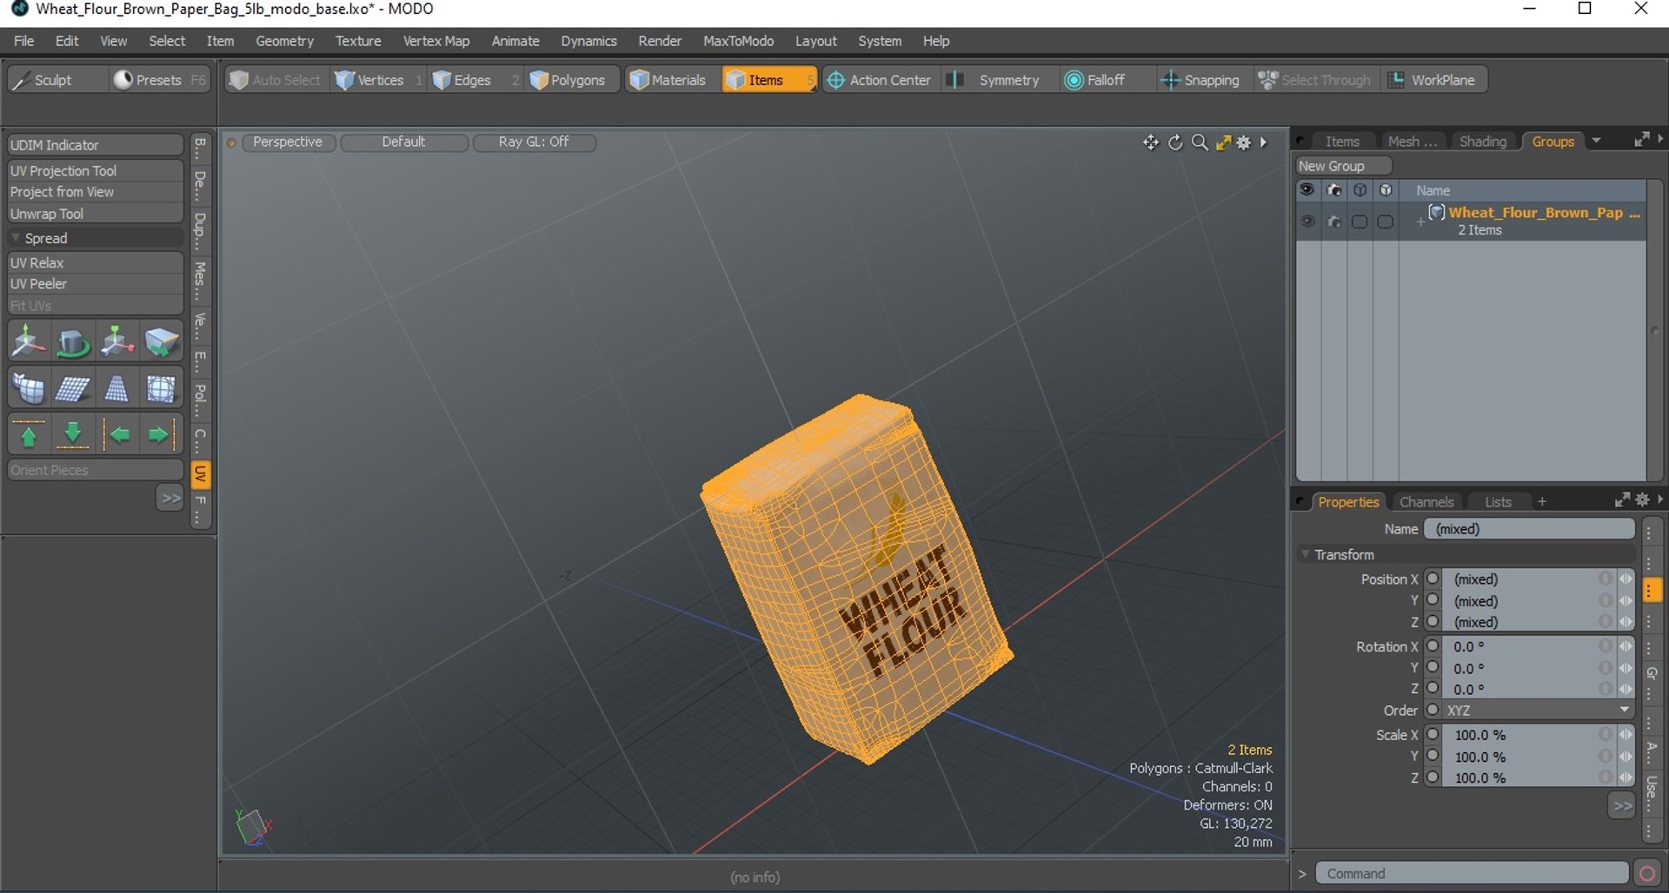Activate the Unwrap Tool
1669x893 pixels.
coord(96,214)
